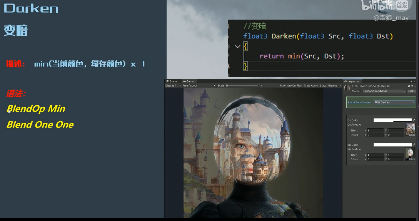Image resolution: width=419 pixels, height=221 pixels.
Task: Collapse the Darken function code fold chevron
Action: (237, 47)
